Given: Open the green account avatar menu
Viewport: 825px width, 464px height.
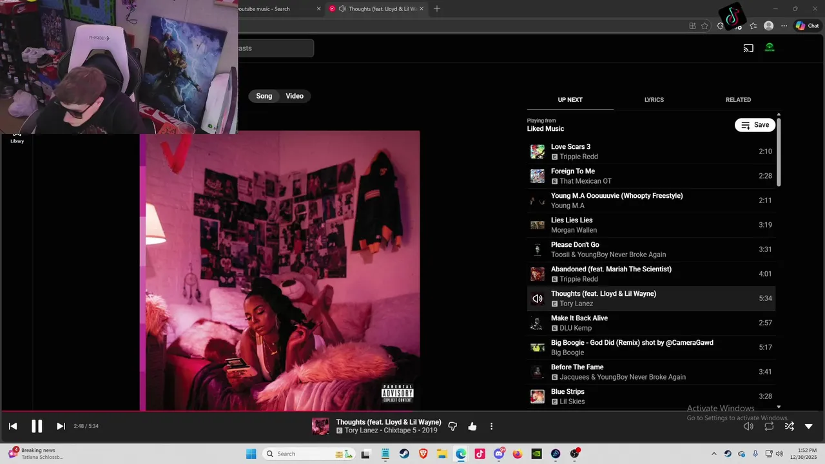Looking at the screenshot, I should [770, 48].
